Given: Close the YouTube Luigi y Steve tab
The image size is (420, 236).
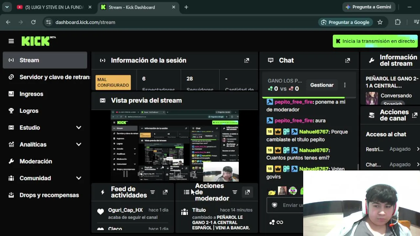Looking at the screenshot, I should tap(90, 7).
